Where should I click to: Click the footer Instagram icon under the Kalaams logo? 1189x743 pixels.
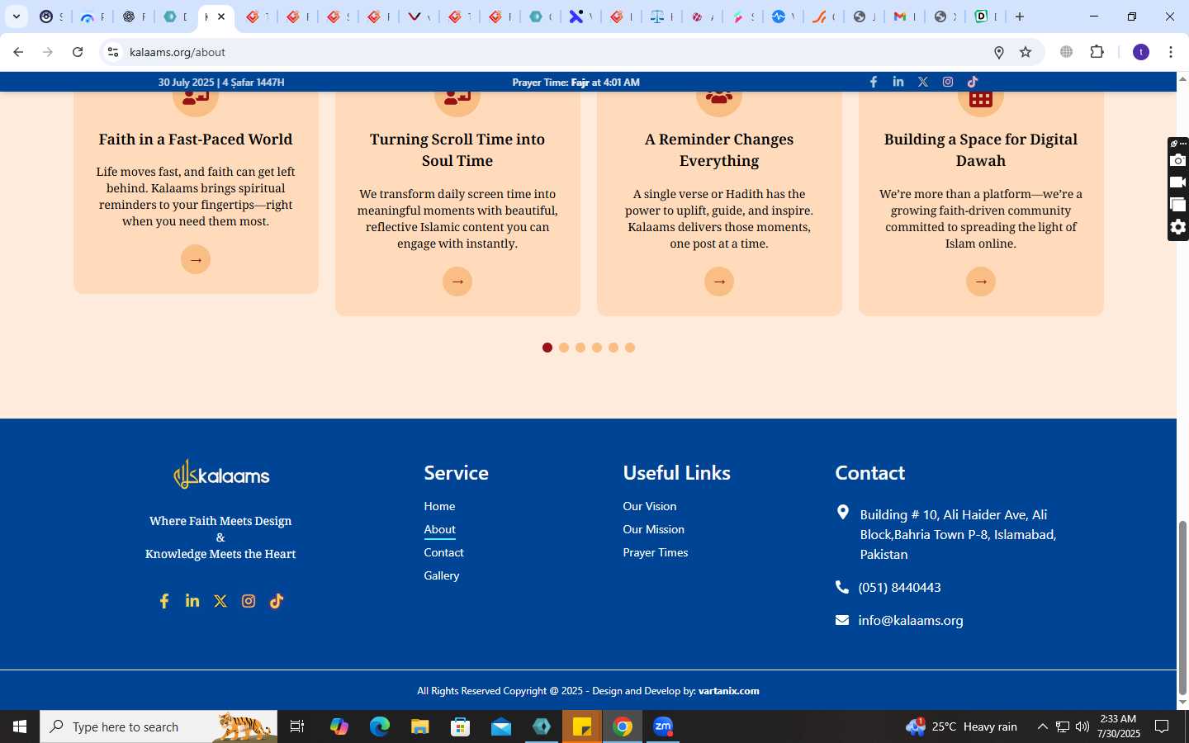[249, 601]
